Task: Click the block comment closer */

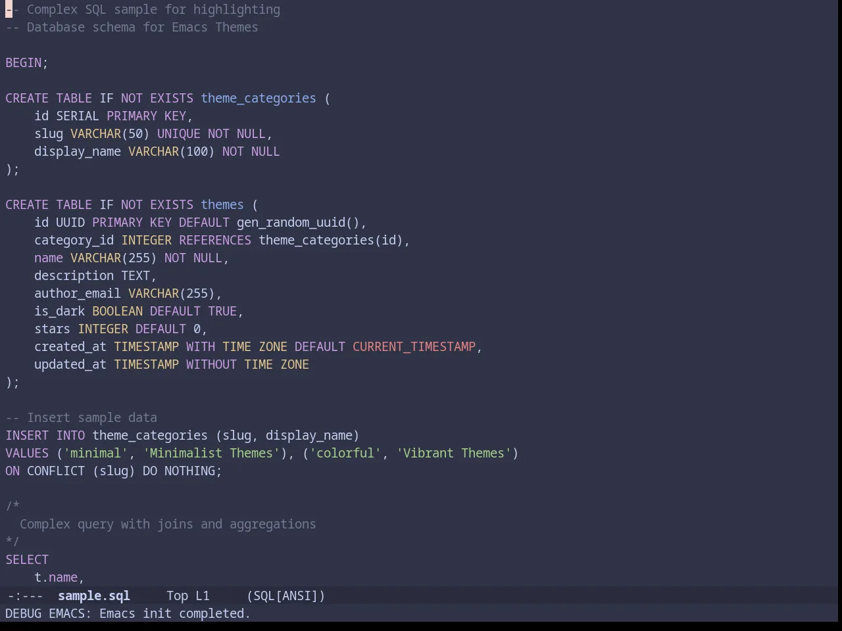Action: (12, 542)
